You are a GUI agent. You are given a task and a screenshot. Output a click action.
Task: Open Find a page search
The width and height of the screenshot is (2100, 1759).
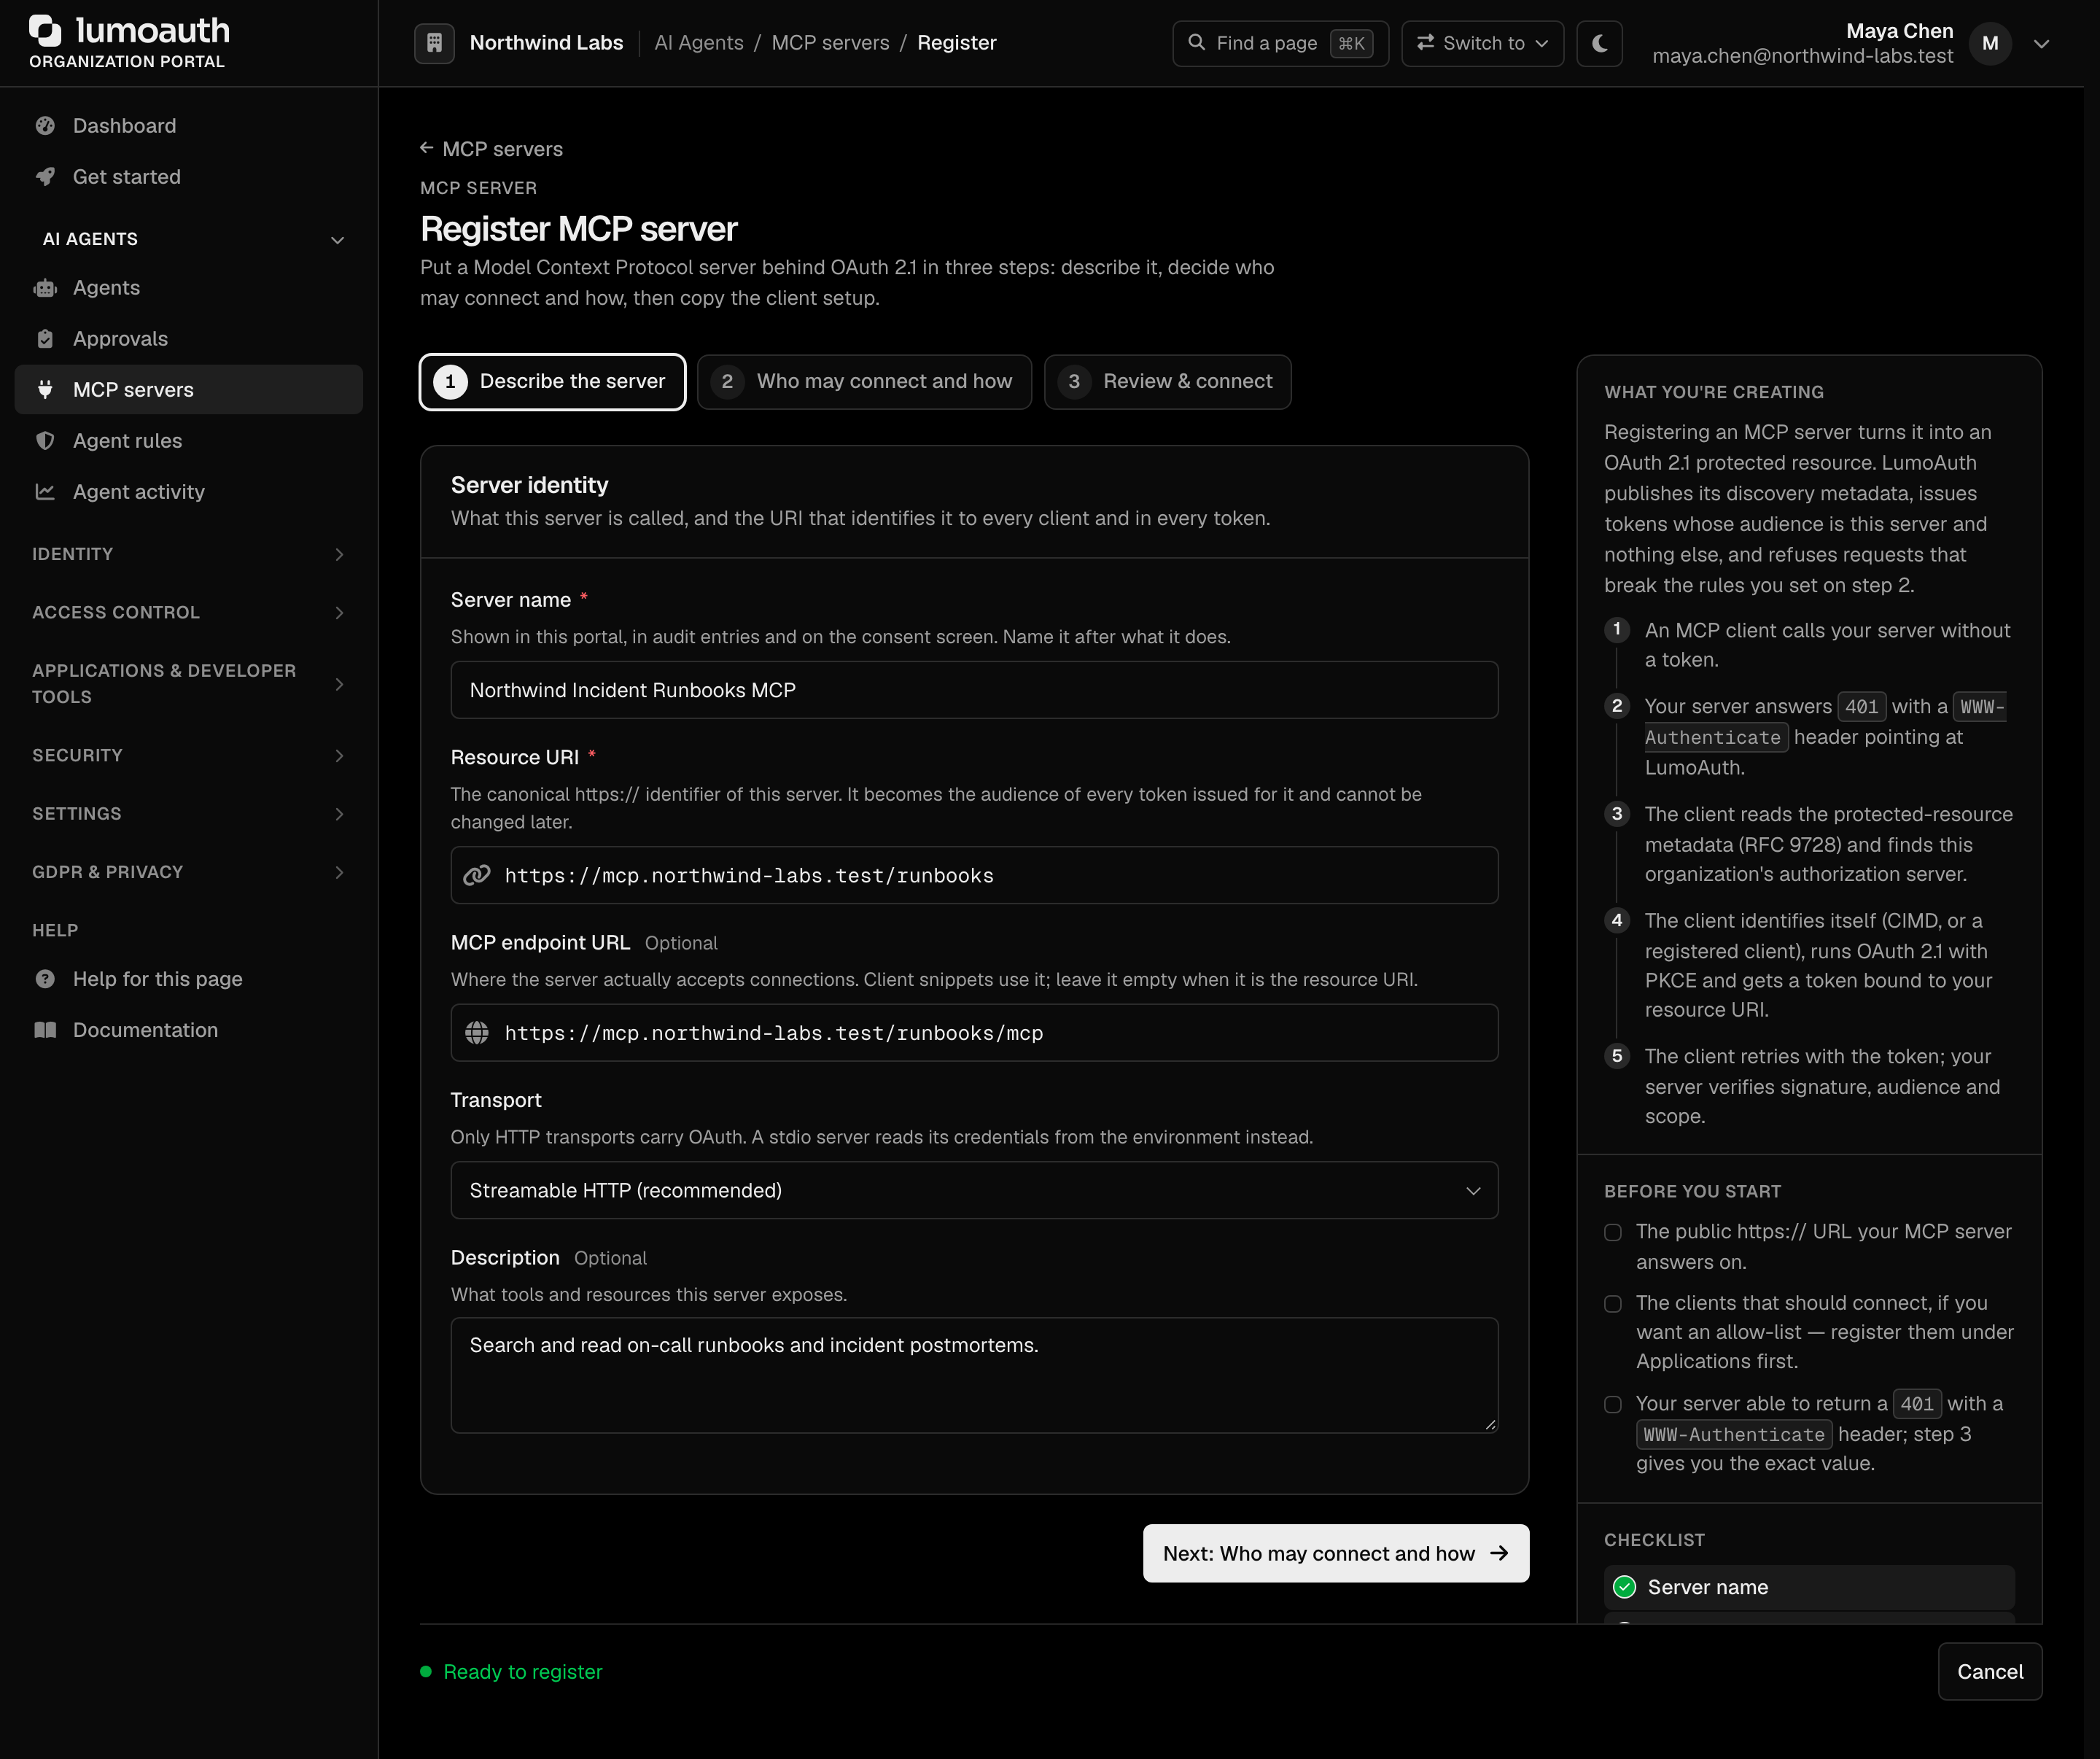coord(1280,43)
